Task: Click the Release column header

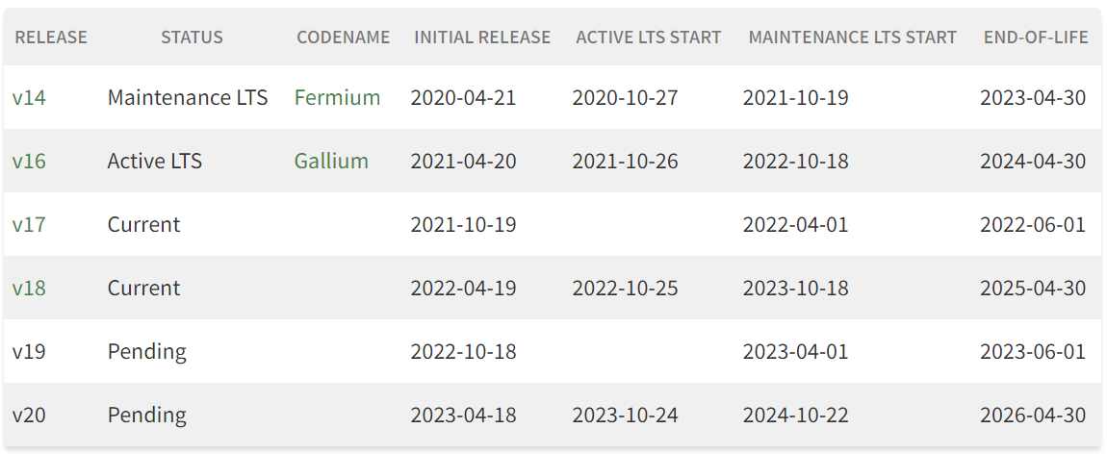Action: (51, 38)
